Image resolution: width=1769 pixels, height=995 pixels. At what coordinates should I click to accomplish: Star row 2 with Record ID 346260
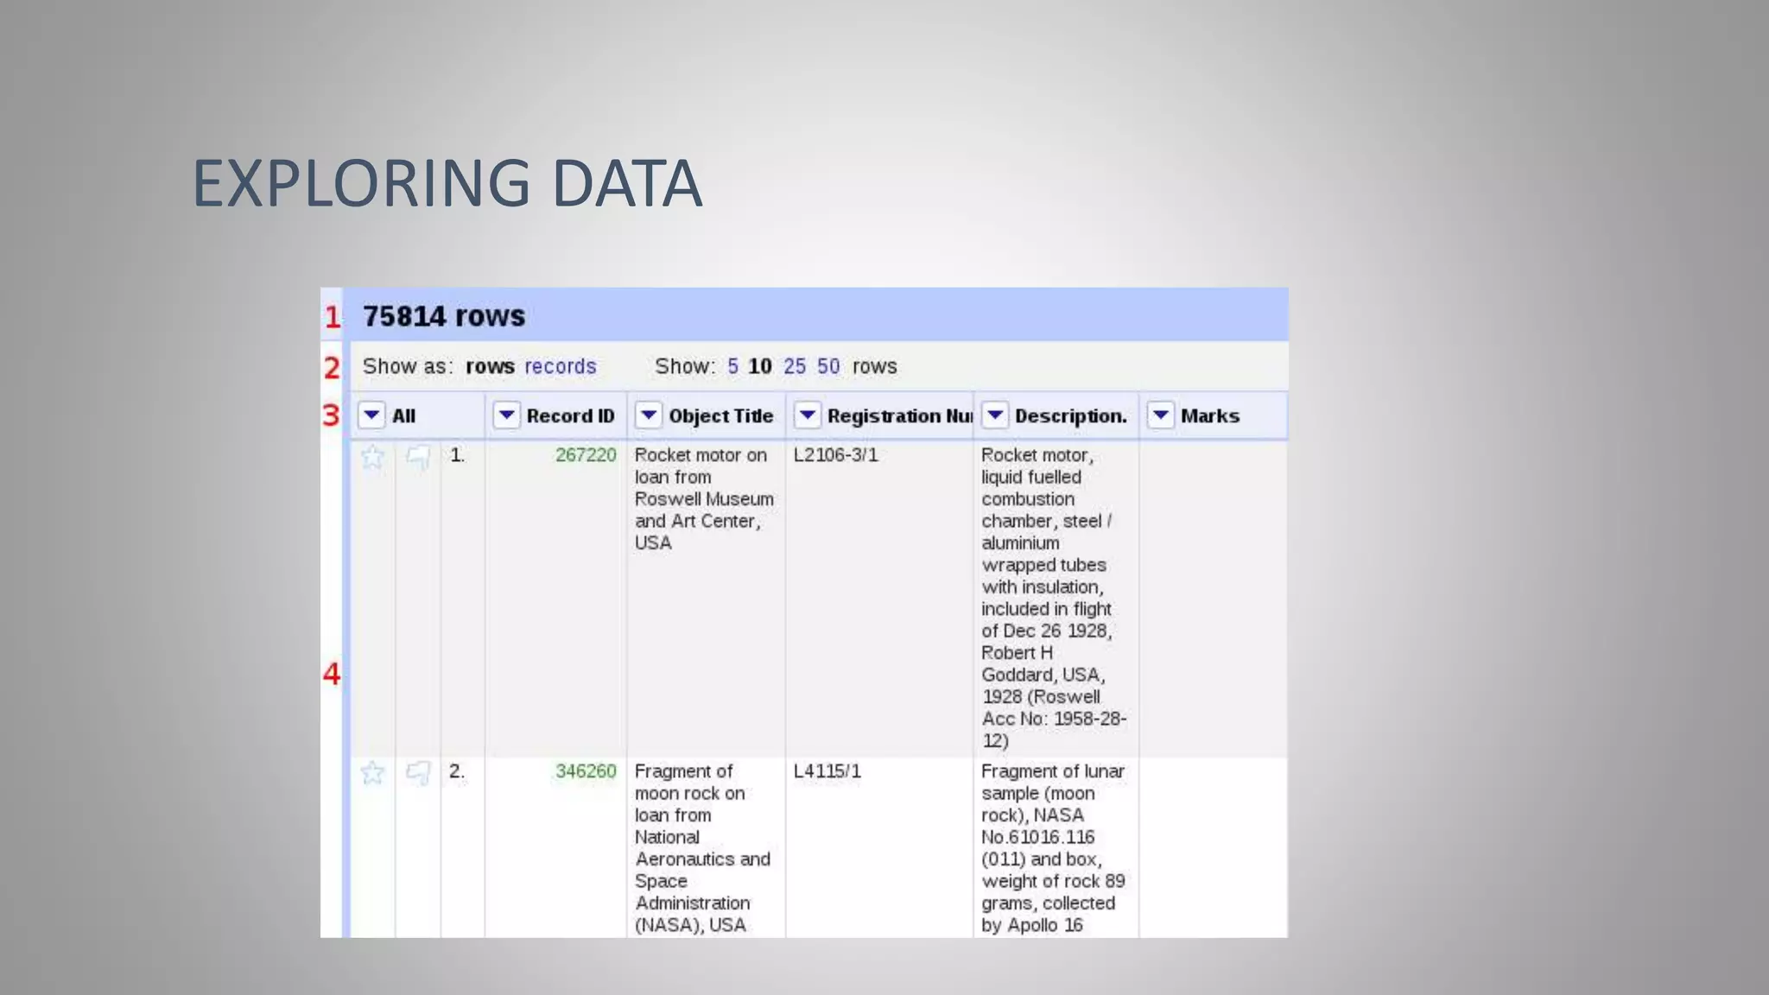pyautogui.click(x=372, y=773)
